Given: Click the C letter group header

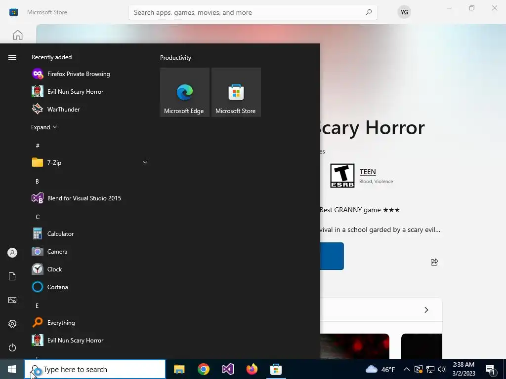Looking at the screenshot, I should (38, 217).
